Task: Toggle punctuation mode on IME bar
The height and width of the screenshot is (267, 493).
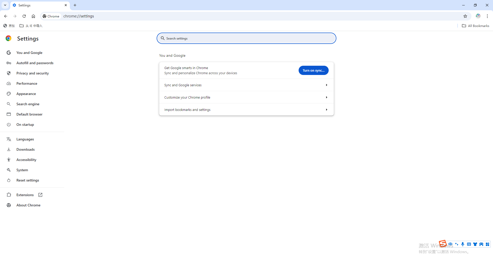Action: tap(457, 244)
